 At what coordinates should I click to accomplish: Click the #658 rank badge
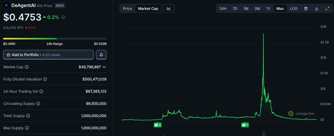60,5
